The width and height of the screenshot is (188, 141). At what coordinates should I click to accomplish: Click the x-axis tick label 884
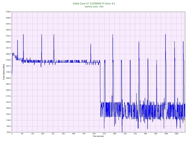point(146,134)
